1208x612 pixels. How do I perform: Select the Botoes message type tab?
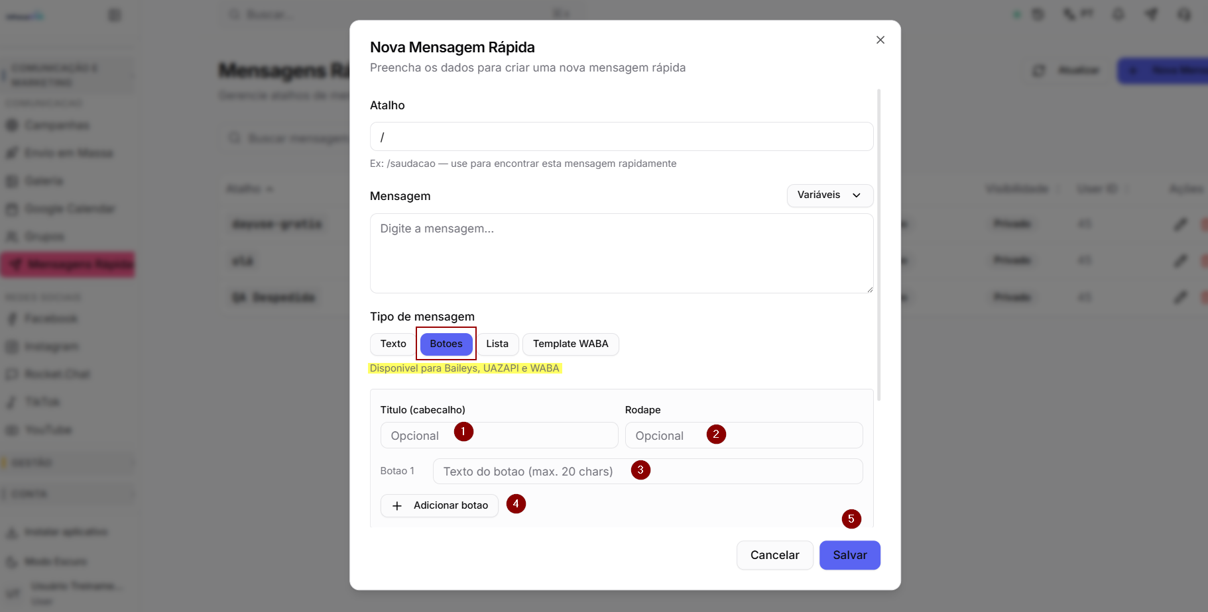[446, 344]
